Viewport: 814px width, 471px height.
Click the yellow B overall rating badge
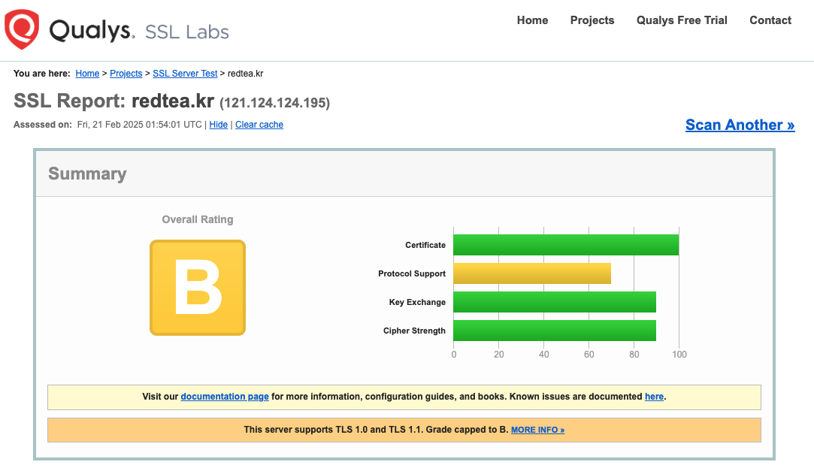click(198, 288)
